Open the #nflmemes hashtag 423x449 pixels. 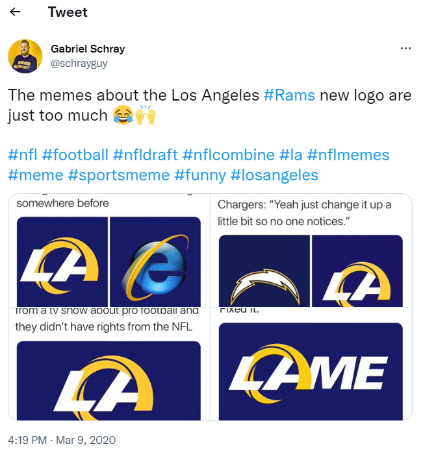[x=348, y=155]
